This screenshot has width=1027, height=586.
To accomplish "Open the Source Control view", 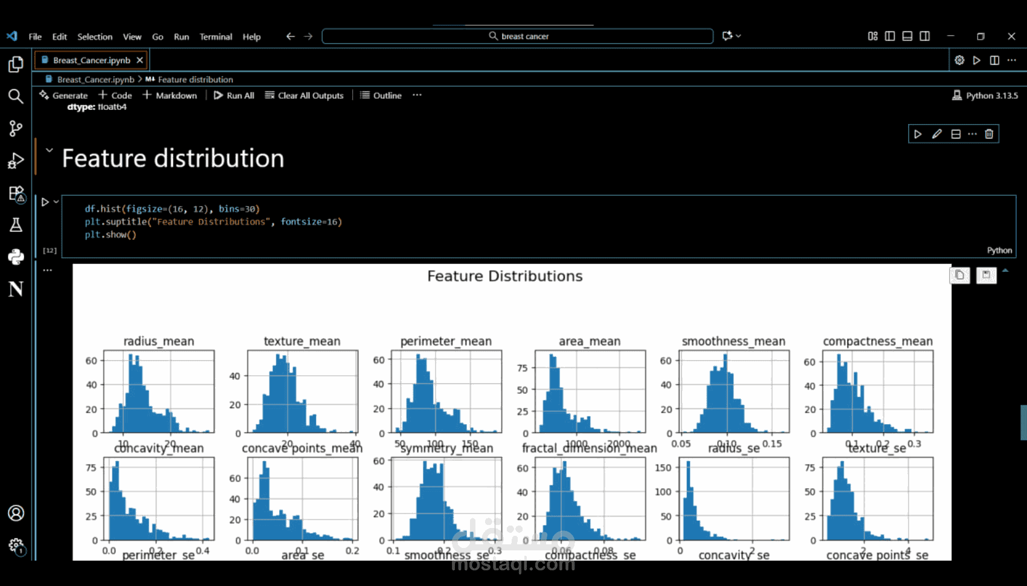I will pyautogui.click(x=16, y=128).
